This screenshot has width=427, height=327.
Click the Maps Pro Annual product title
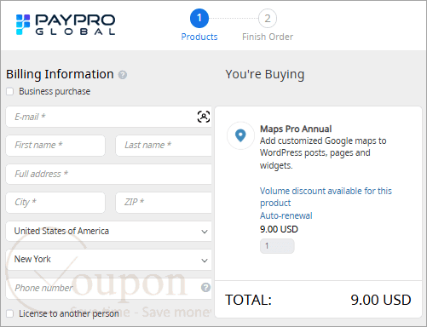click(x=296, y=129)
